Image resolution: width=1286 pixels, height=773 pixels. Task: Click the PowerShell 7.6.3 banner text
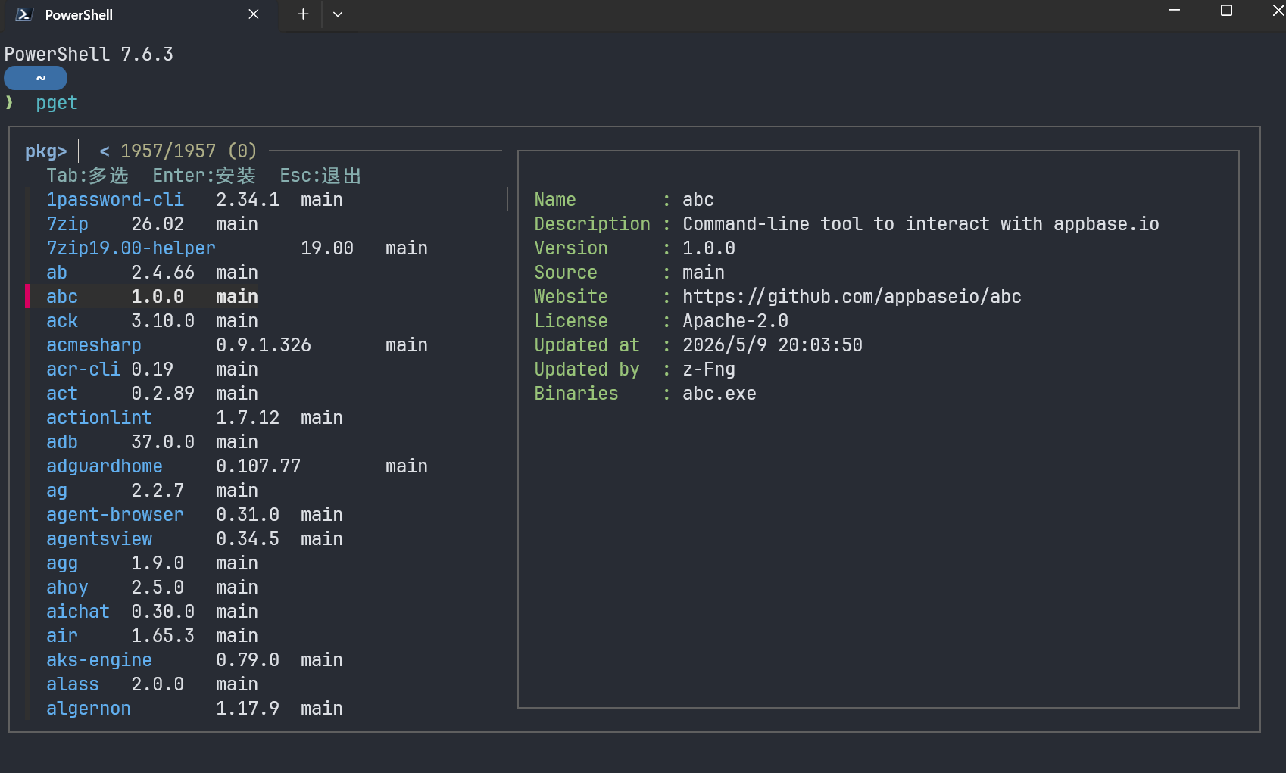[89, 55]
